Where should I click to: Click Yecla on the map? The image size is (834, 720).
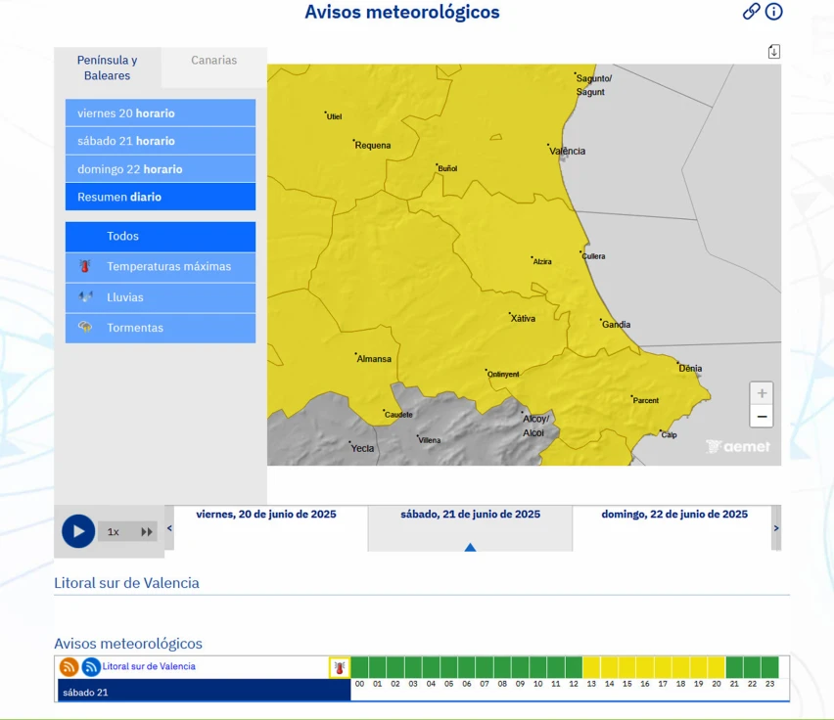(x=362, y=448)
